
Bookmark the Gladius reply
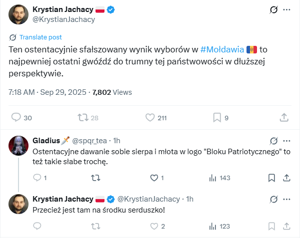coord(271,178)
